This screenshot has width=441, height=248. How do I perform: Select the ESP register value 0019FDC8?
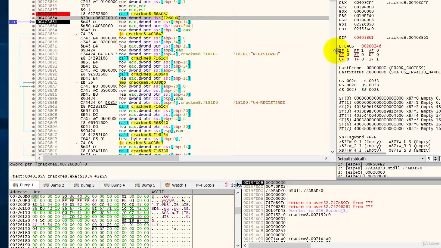tap(363, 20)
